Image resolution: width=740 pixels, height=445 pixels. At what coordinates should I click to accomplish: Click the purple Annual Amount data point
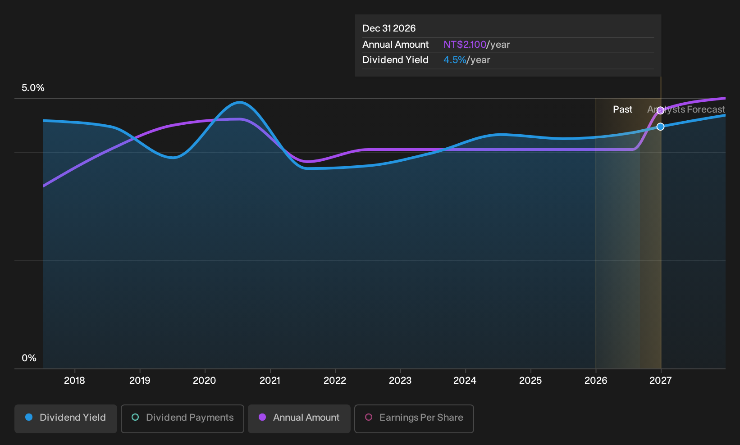point(660,111)
